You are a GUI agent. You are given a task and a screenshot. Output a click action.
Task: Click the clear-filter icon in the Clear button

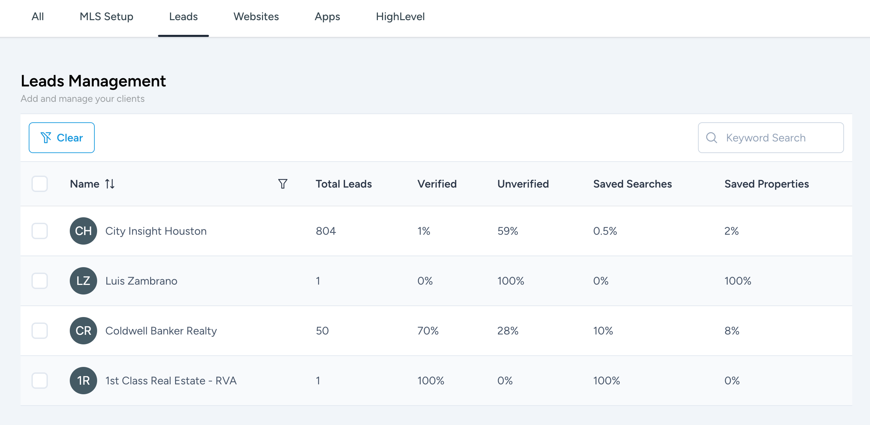46,138
